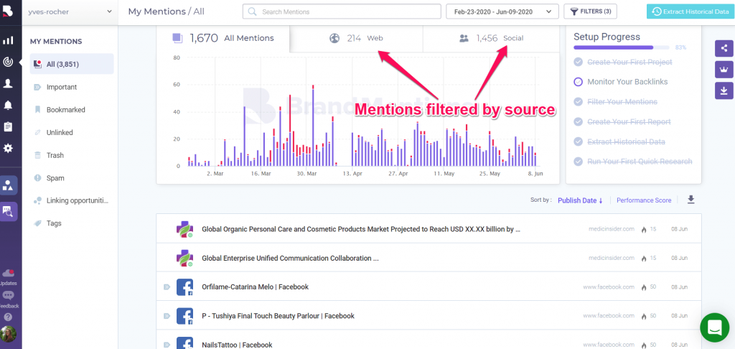This screenshot has width=735, height=349.
Task: Open the settings gear icon in the sidebar
Action: 8,148
